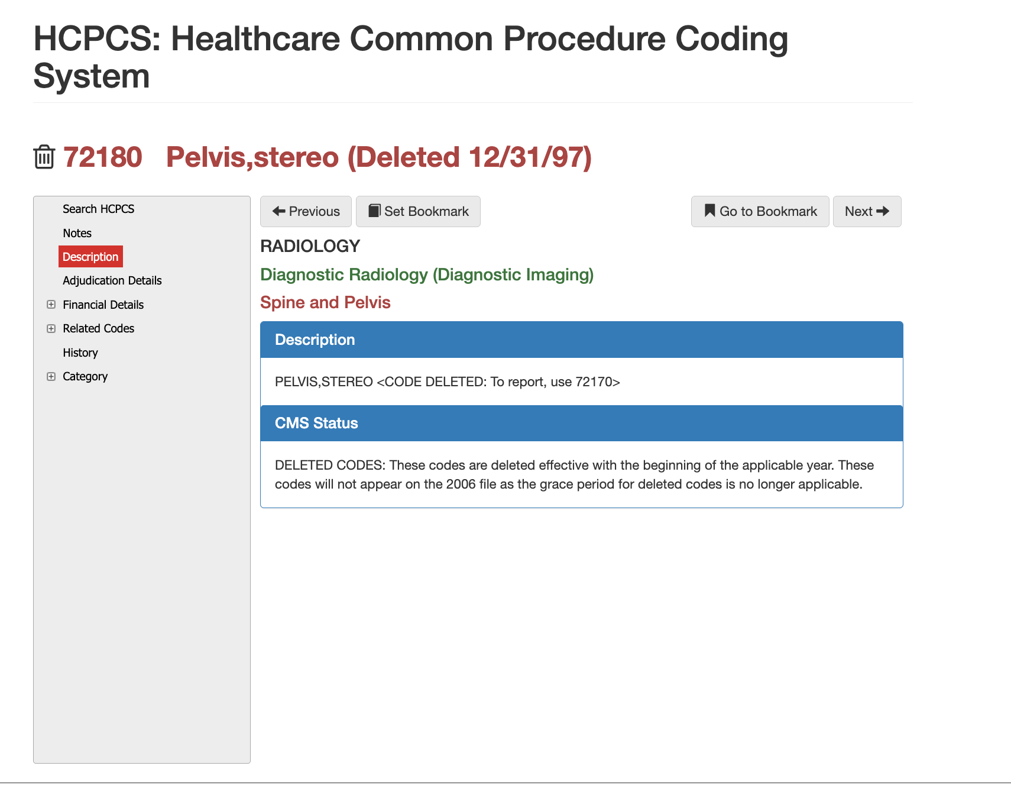The image size is (1011, 795).
Task: Click the bookmark icon on Go to Bookmark
Action: 710,211
